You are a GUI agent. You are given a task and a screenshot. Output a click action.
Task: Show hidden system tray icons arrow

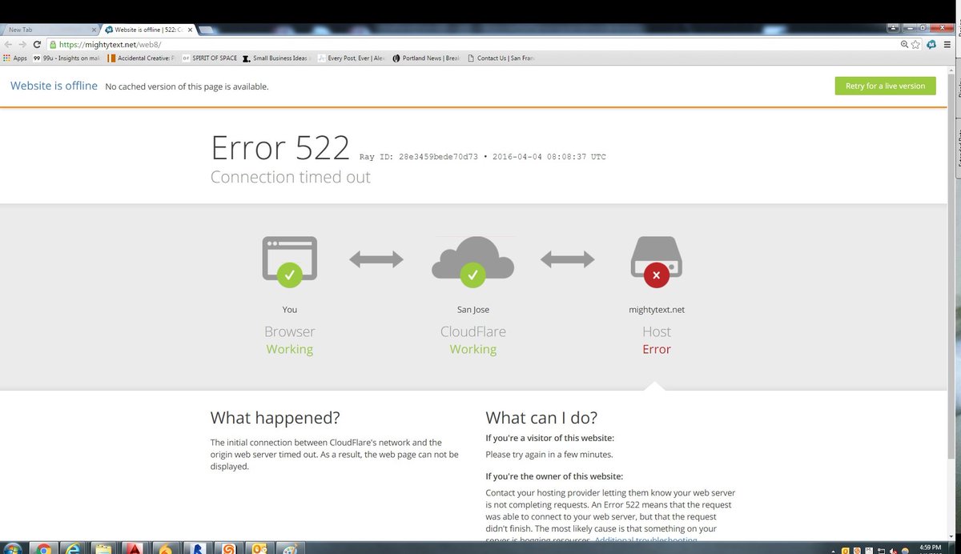click(834, 550)
